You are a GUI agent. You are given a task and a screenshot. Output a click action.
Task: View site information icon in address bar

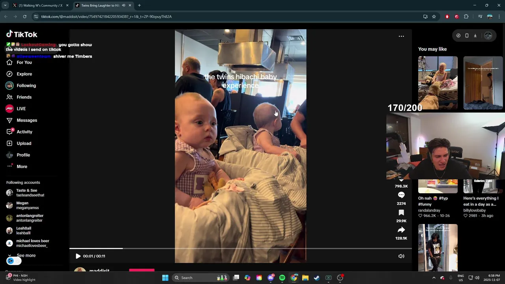[x=36, y=17]
